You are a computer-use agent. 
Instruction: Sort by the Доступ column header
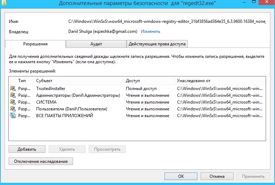pos(149,81)
